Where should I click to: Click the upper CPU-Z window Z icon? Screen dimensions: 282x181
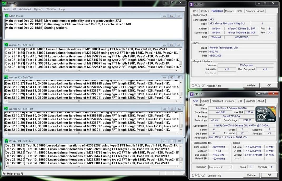click(x=191, y=4)
